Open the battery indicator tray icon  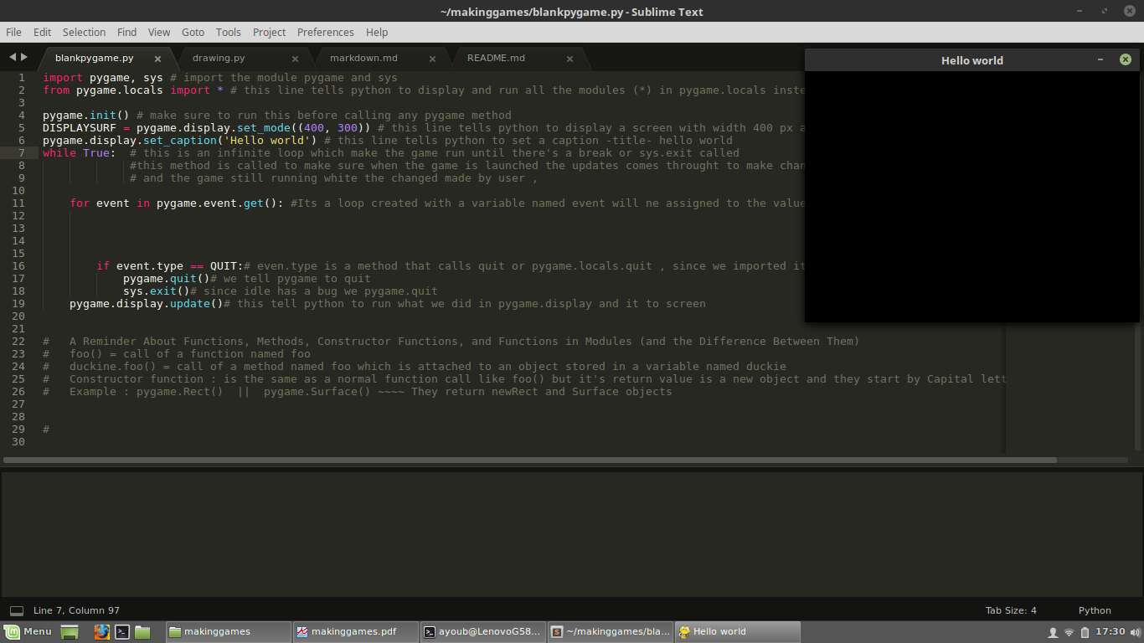click(1085, 632)
